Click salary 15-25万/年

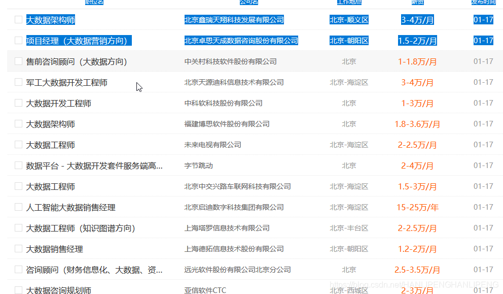click(x=417, y=207)
